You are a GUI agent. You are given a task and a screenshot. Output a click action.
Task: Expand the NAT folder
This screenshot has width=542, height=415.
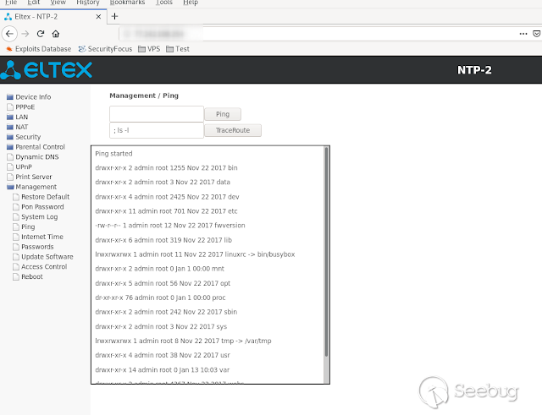coord(17,127)
